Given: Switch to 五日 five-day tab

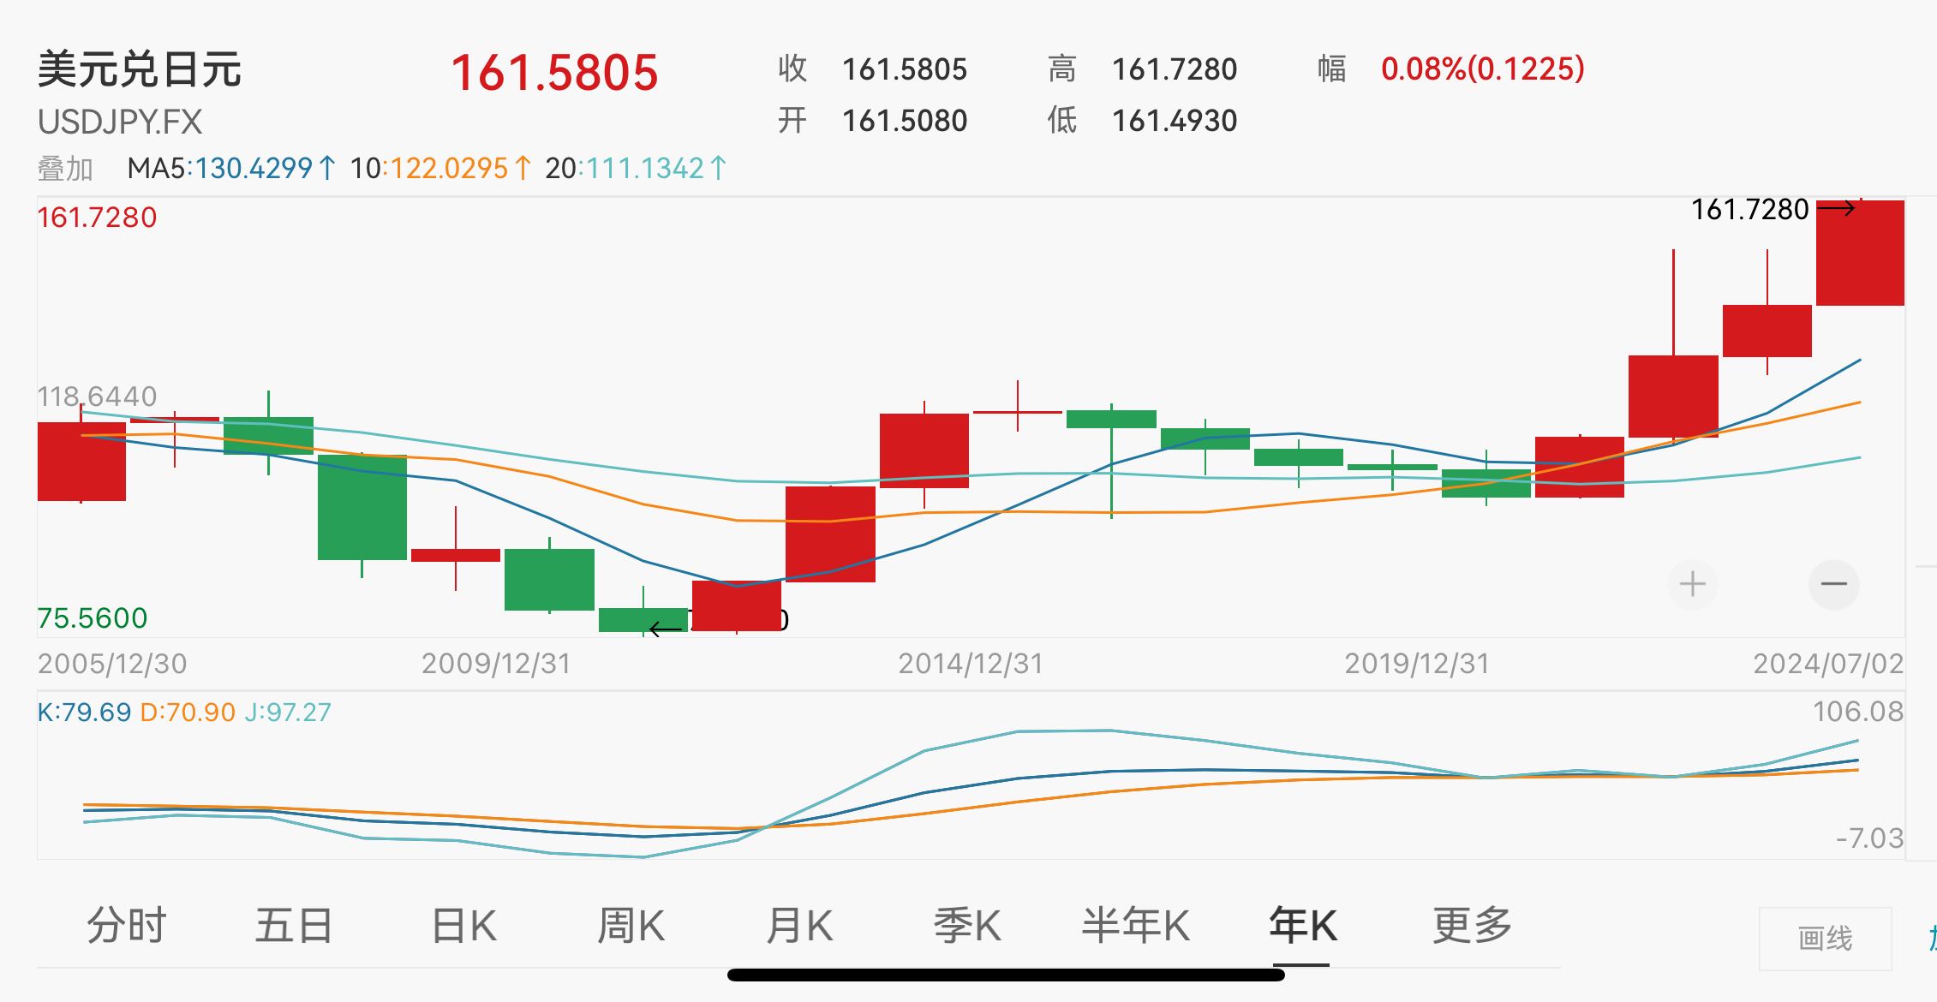Looking at the screenshot, I should [294, 926].
